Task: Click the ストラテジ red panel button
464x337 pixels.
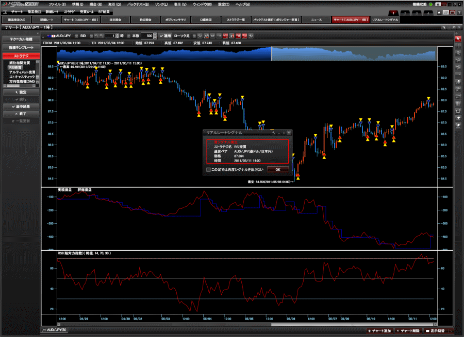Action: 21,56
